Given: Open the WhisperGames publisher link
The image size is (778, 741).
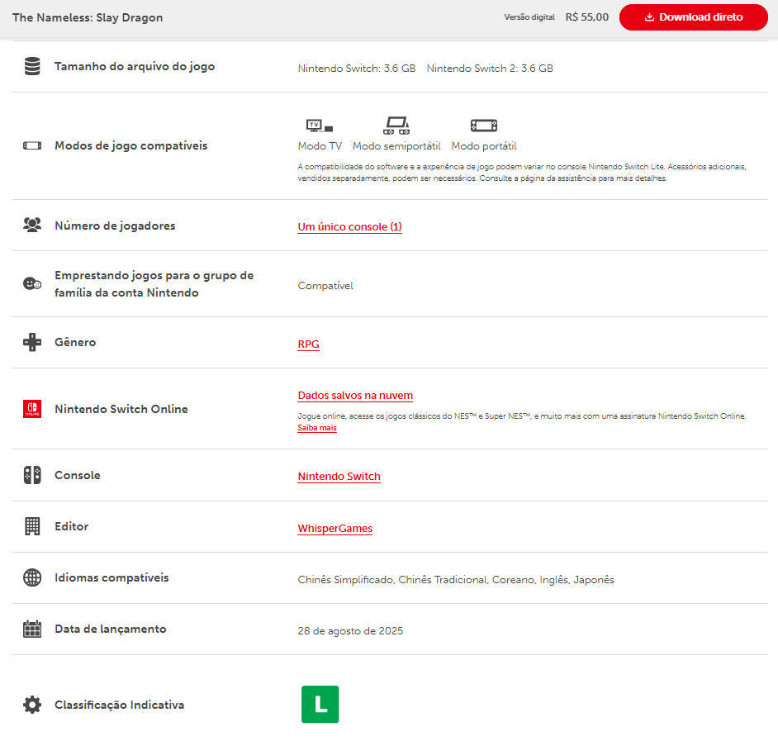Looking at the screenshot, I should (x=335, y=529).
